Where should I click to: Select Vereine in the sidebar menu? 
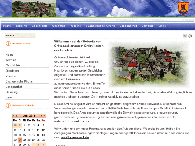coord(27,76)
